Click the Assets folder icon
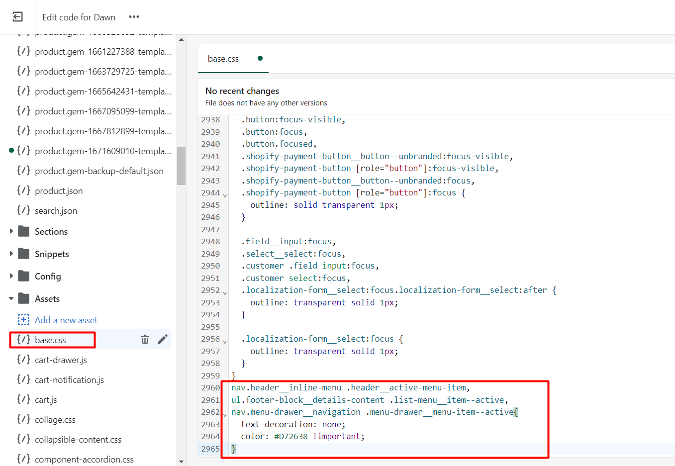Viewport: 675px width, 466px height. (23, 298)
